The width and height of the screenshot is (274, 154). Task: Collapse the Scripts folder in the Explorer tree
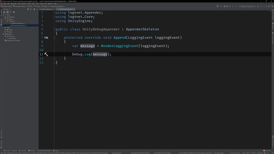click(7, 21)
